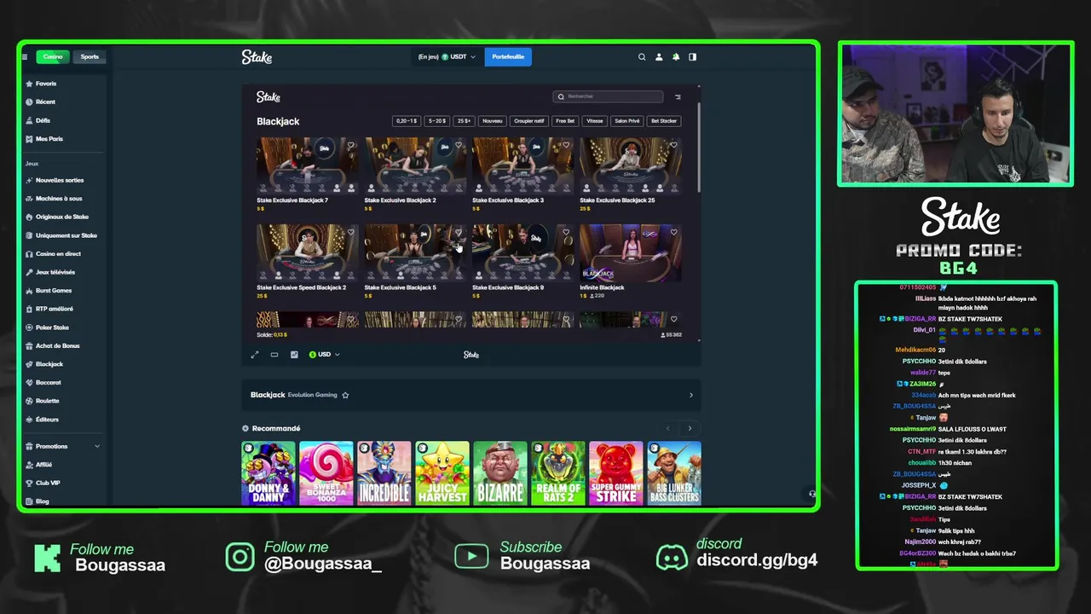The image size is (1091, 614).
Task: Toggle the right side panel icon
Action: coord(693,57)
